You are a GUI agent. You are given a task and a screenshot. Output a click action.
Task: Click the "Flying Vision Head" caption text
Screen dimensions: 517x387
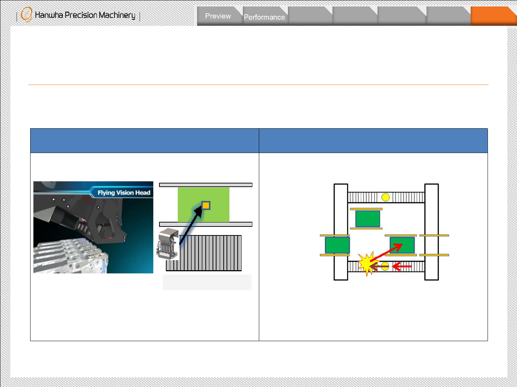[124, 193]
